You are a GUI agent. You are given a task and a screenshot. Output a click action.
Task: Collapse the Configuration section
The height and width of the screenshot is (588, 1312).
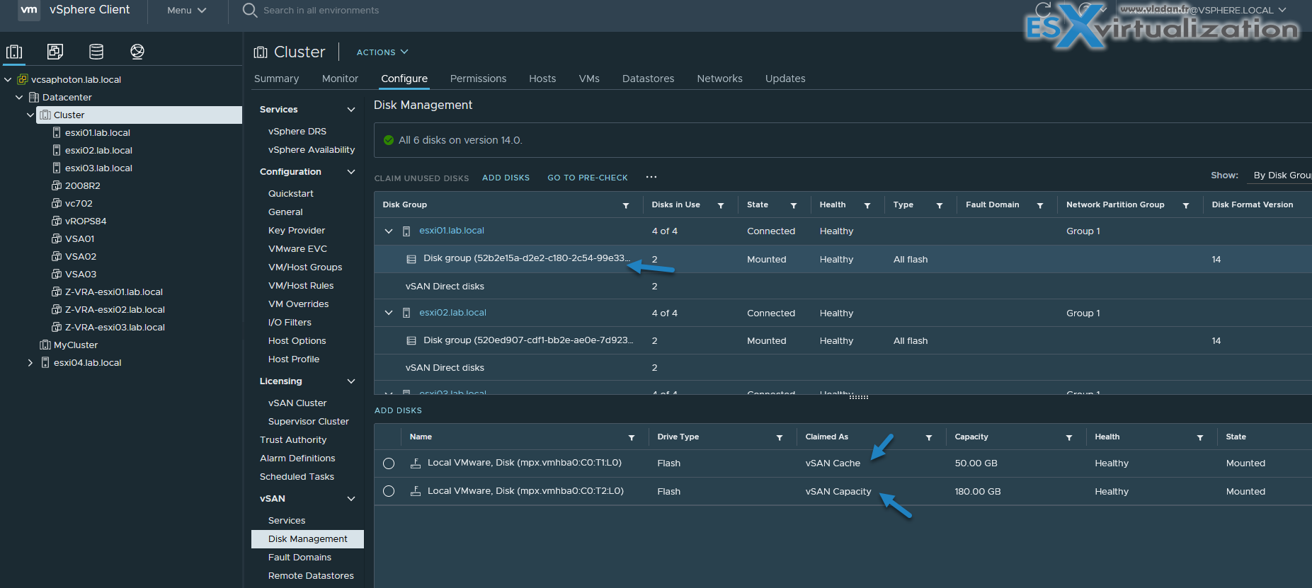click(351, 172)
